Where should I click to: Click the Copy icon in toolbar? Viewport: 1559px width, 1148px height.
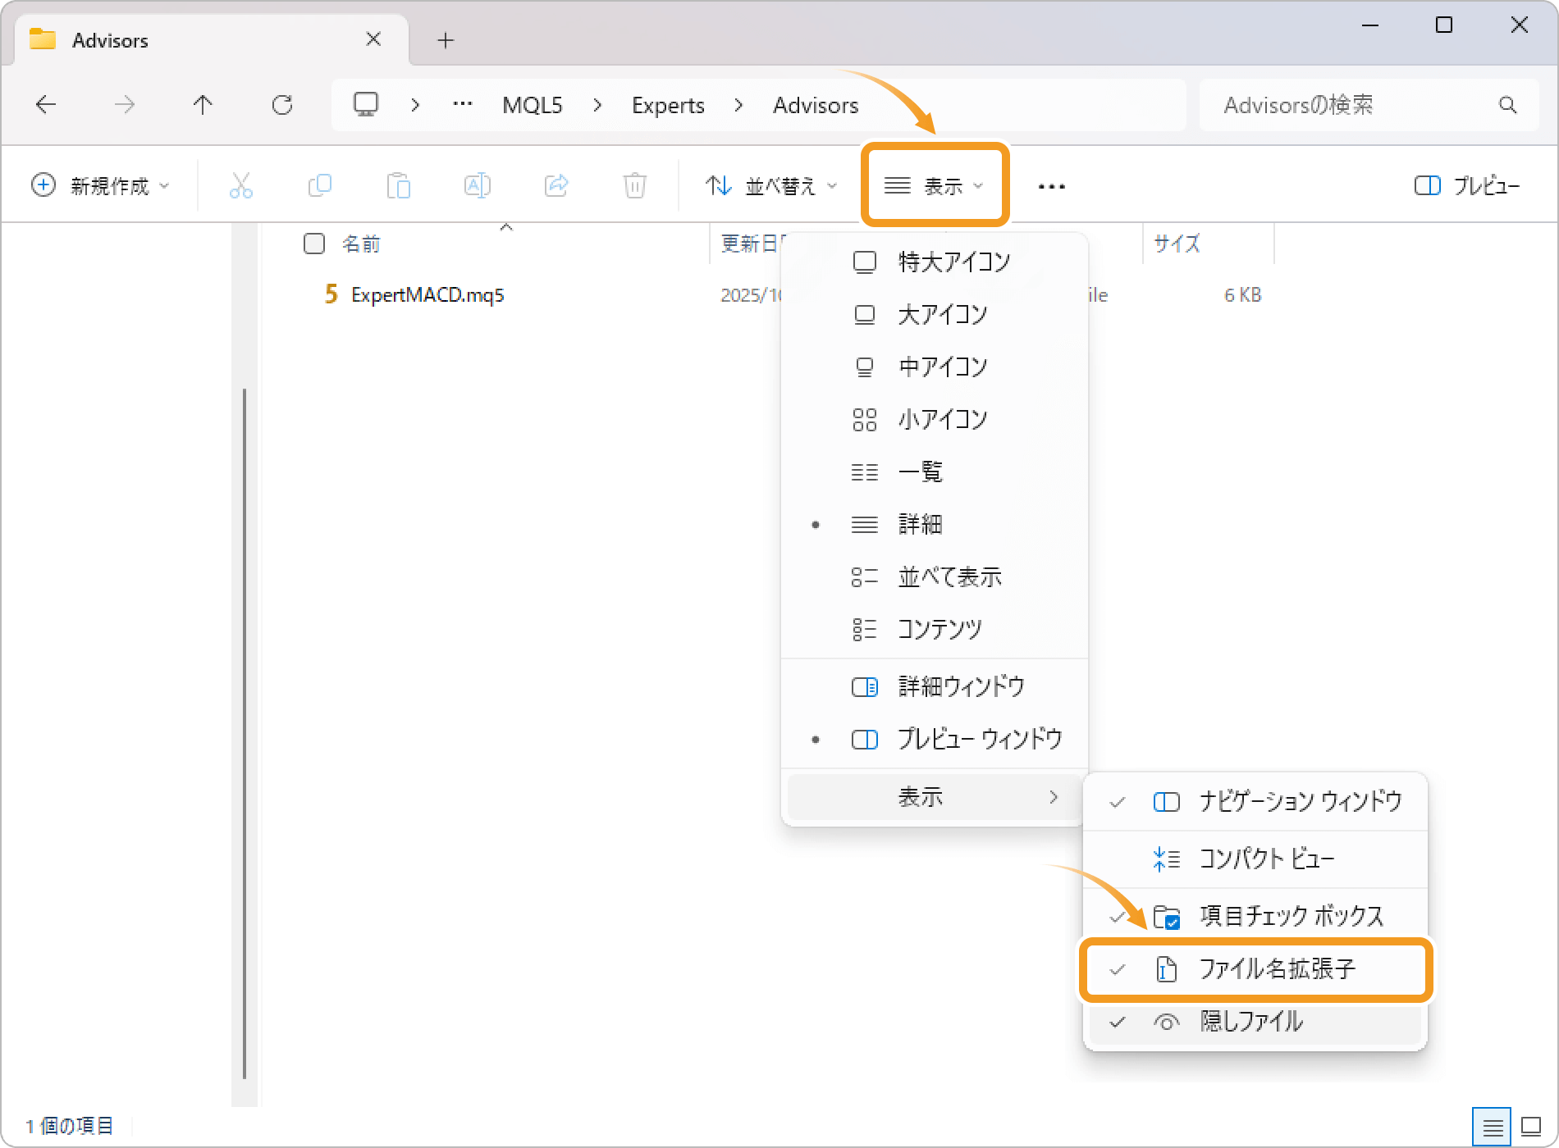pyautogui.click(x=319, y=186)
